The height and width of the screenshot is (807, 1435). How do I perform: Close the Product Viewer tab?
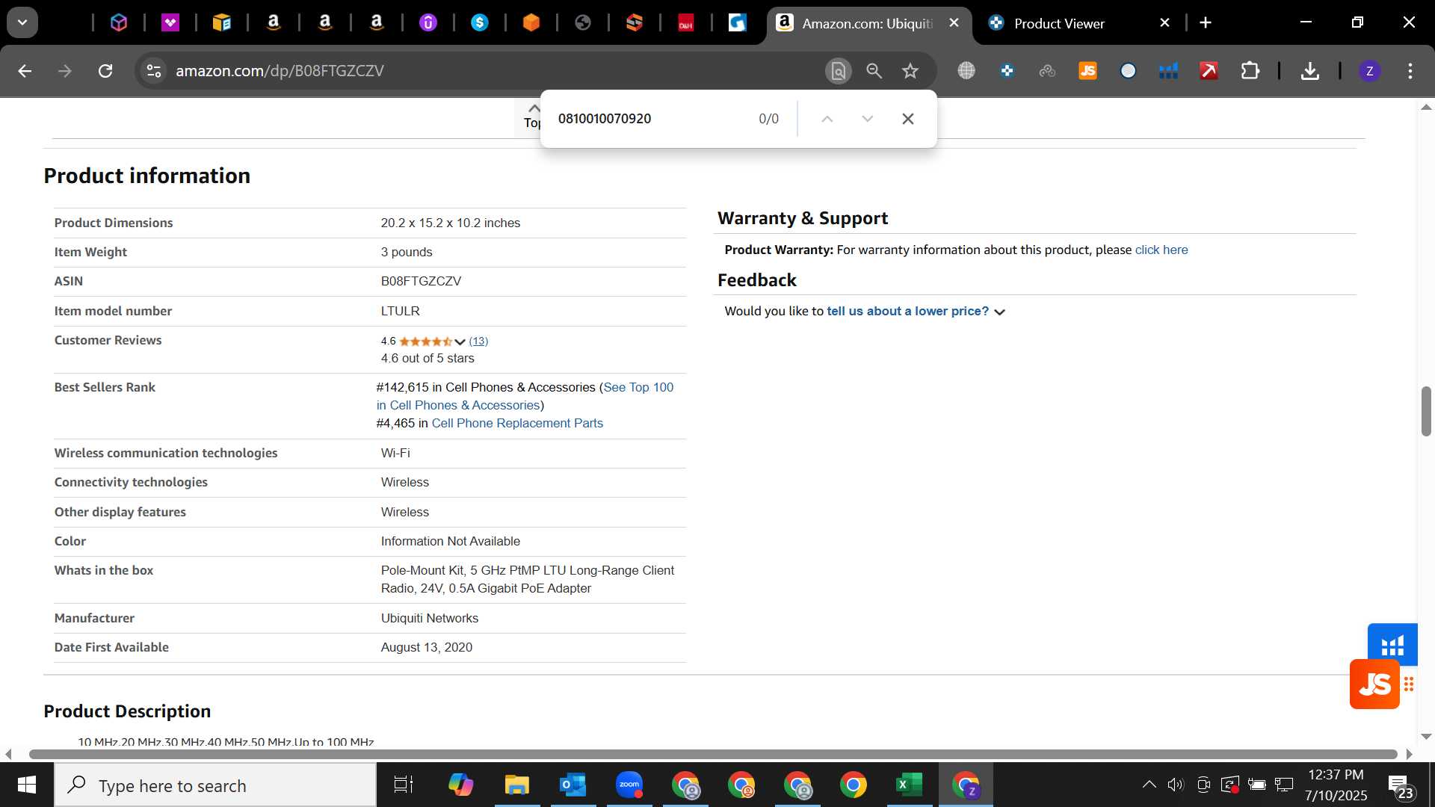(x=1164, y=23)
